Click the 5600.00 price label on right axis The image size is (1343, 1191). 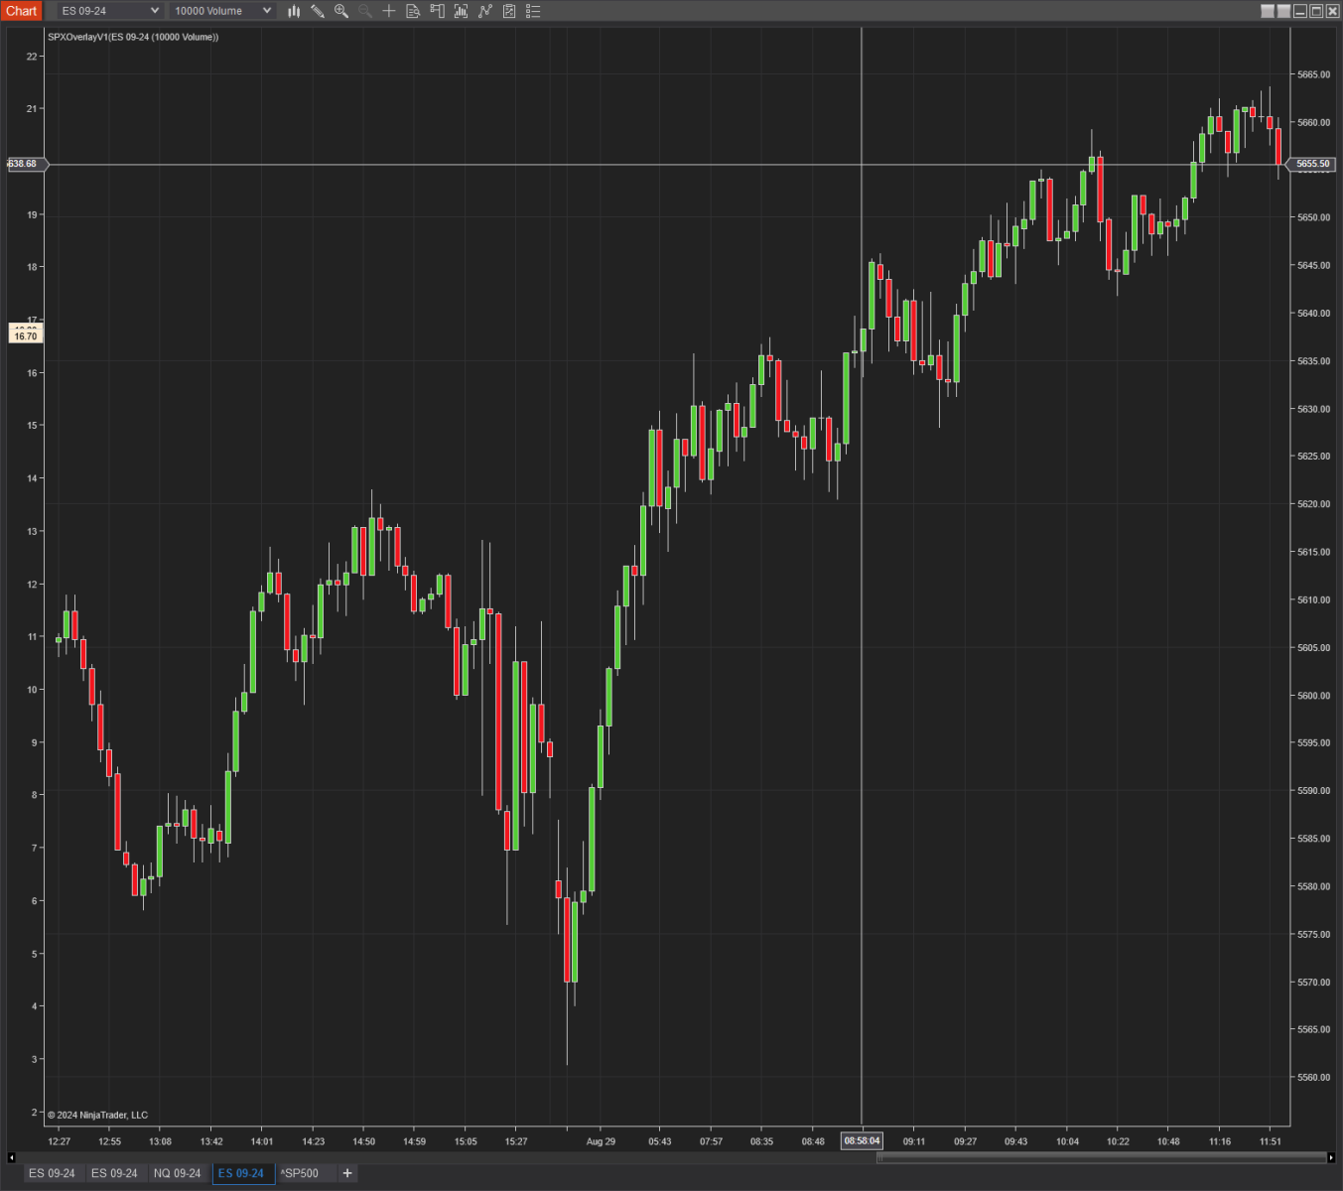click(1313, 696)
